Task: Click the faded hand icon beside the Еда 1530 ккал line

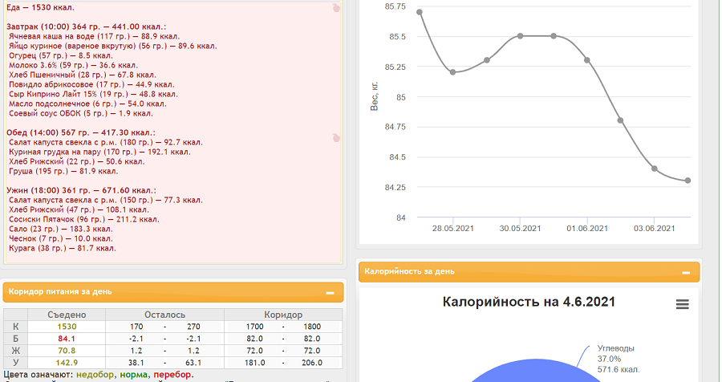Action: [x=336, y=8]
